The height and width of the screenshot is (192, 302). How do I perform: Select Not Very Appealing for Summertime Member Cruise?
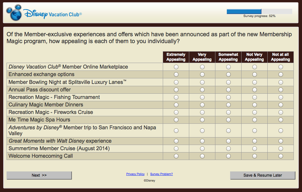(x=254, y=149)
